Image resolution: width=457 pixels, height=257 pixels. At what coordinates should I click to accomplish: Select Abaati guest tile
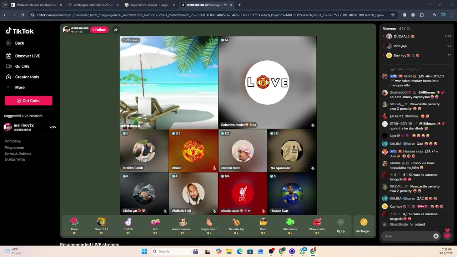[194, 151]
